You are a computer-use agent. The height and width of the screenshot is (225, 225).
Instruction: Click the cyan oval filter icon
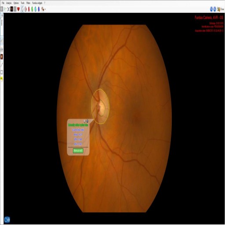tap(36, 9)
